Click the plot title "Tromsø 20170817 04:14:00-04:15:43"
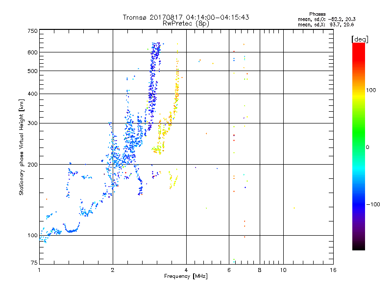The height and width of the screenshot is (294, 392). (x=186, y=17)
